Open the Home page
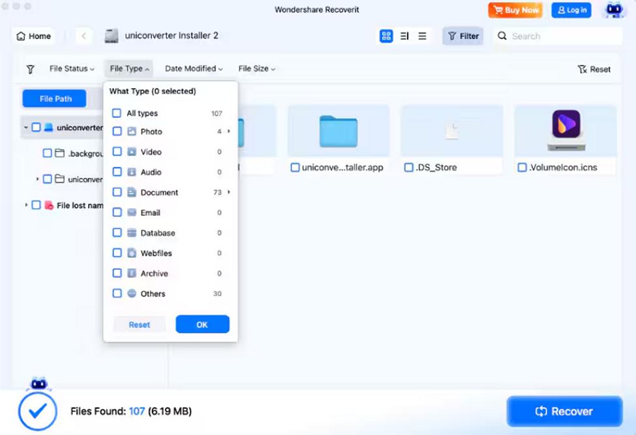 point(34,36)
